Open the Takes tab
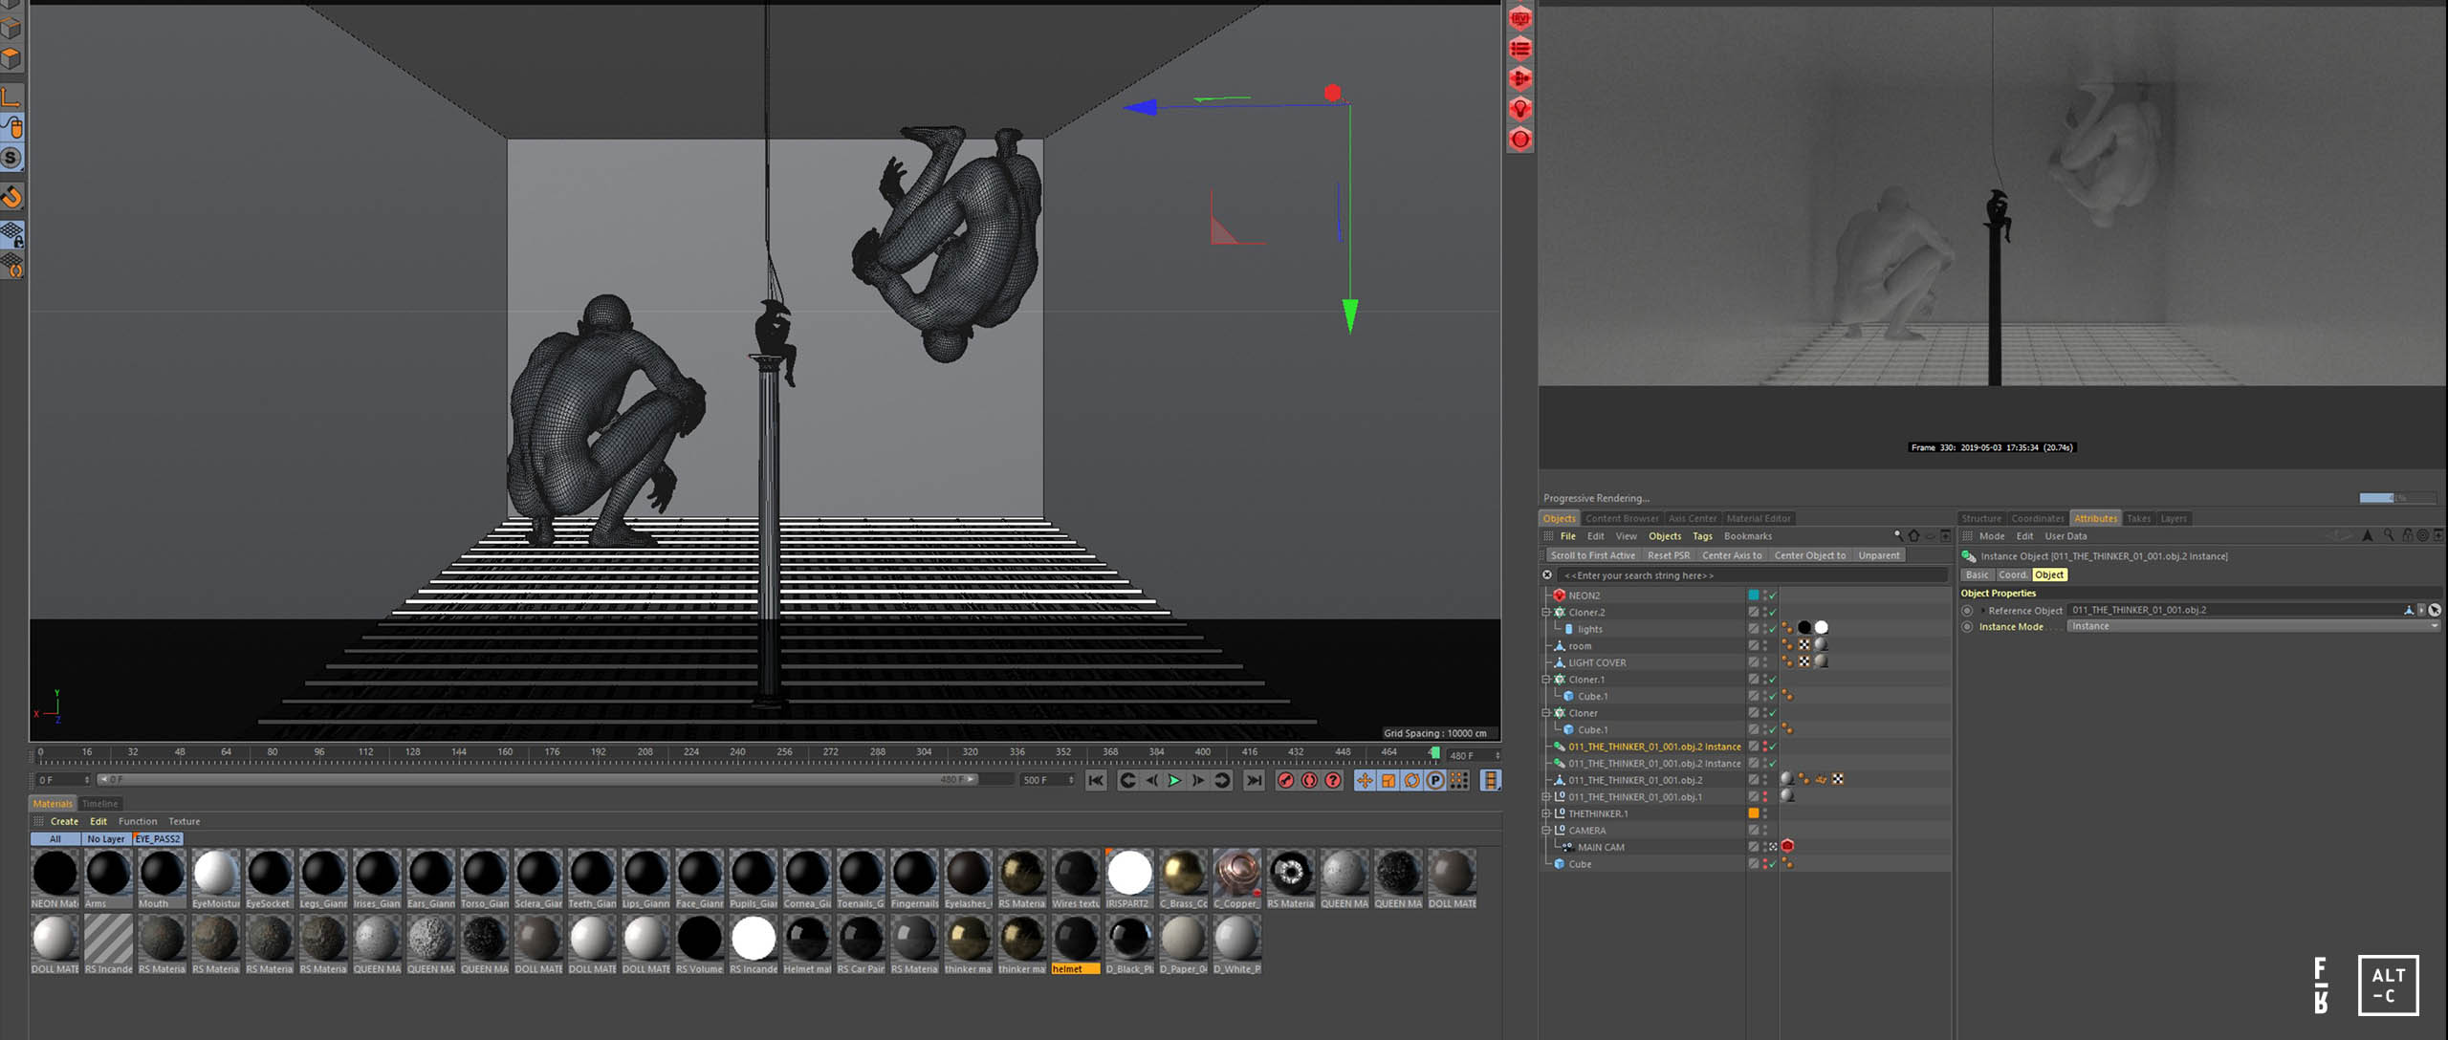2448x1040 pixels. pyautogui.click(x=2139, y=519)
